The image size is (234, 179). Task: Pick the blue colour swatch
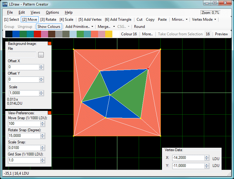coord(16,34)
